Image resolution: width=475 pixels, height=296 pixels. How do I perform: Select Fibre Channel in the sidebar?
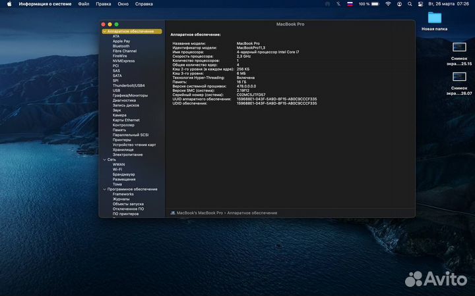pos(125,51)
